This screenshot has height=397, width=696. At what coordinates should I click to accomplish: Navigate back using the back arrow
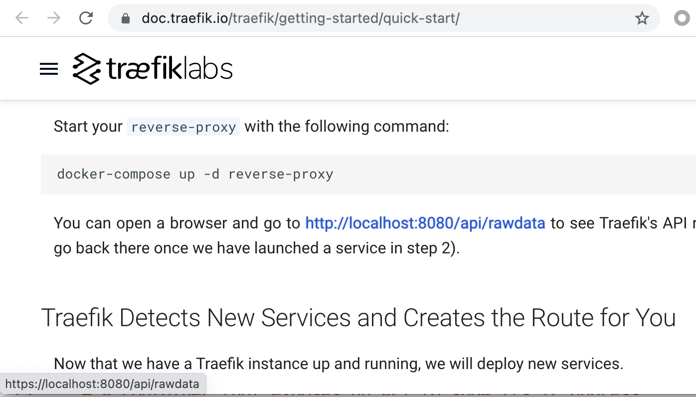pos(21,18)
